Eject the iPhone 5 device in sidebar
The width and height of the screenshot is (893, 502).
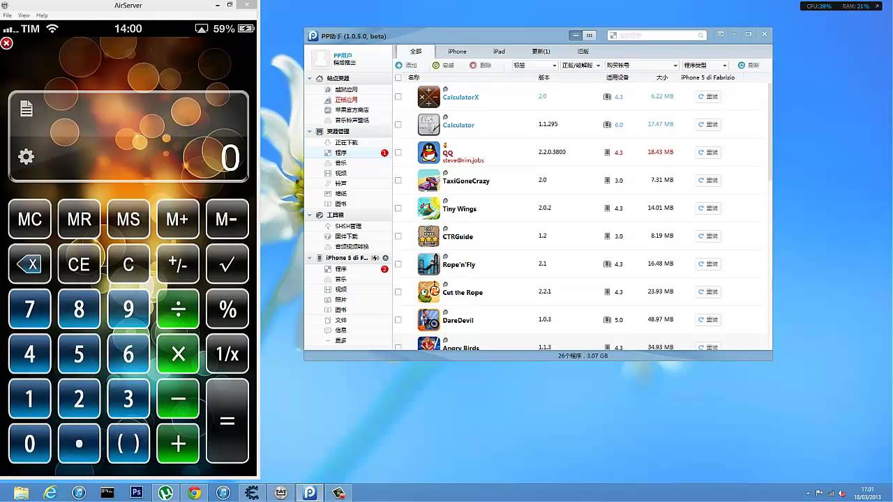tap(385, 258)
